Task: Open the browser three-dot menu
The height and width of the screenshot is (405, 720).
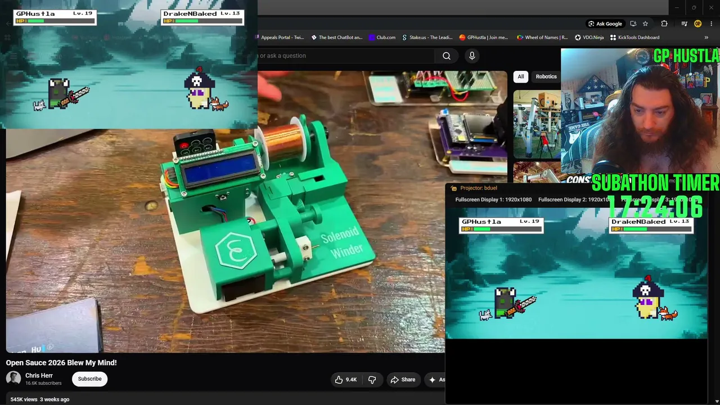Action: 712,24
